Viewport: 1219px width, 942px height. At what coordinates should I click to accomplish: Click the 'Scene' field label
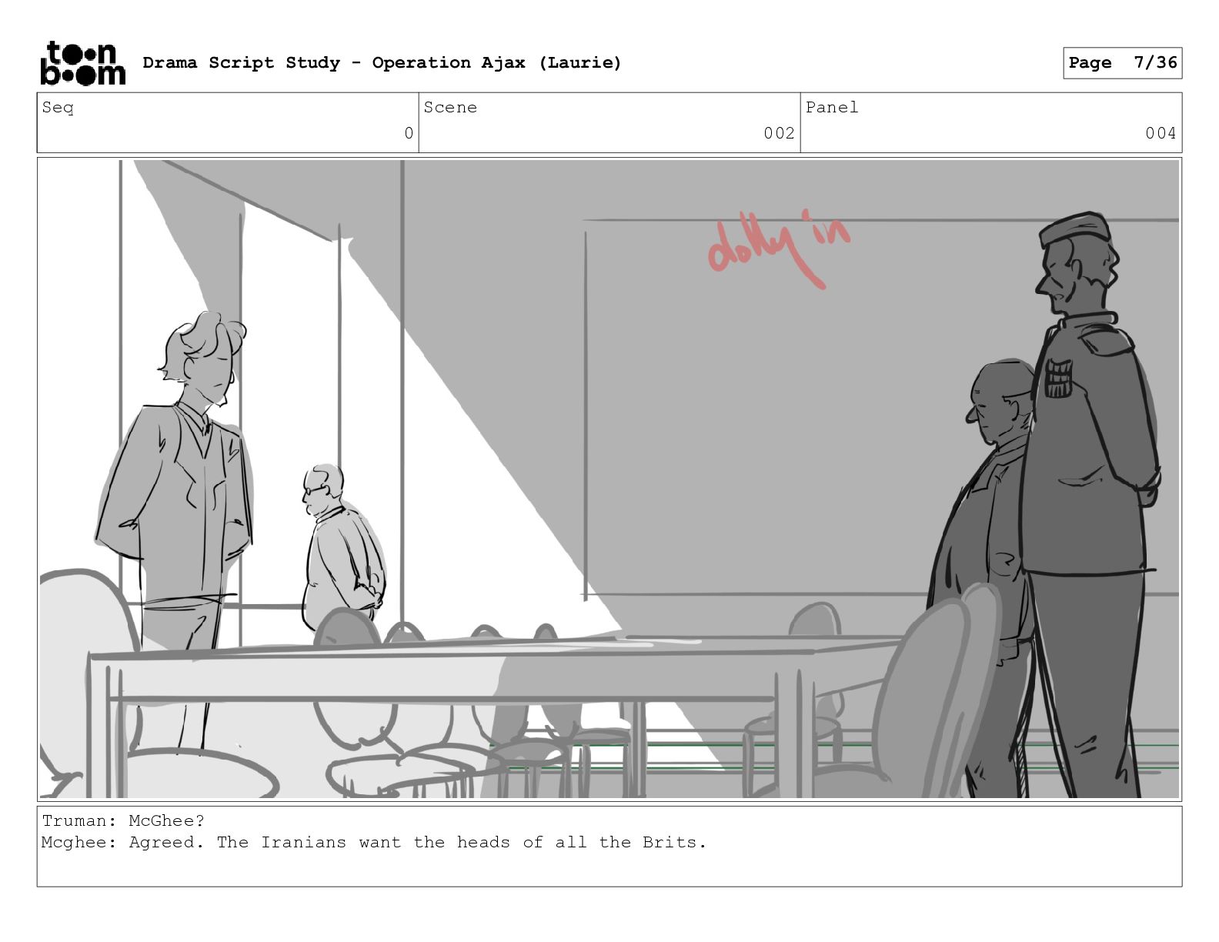click(x=450, y=108)
